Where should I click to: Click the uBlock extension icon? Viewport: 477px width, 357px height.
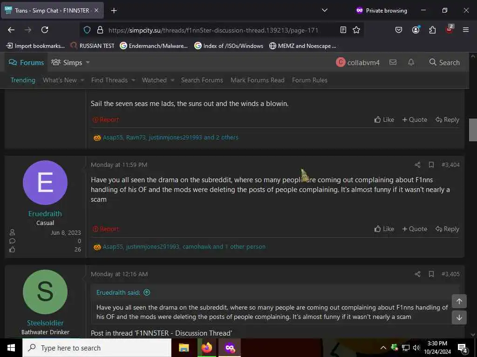click(450, 29)
